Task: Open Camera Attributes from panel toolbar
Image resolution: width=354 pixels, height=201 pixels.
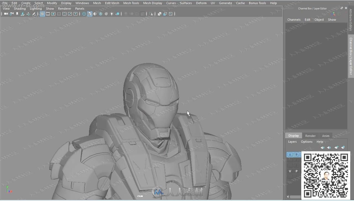Action: [x=12, y=14]
